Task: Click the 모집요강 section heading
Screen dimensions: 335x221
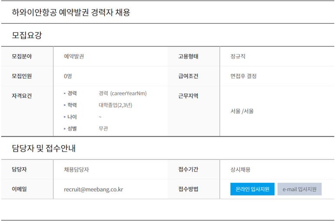Action: click(27, 35)
